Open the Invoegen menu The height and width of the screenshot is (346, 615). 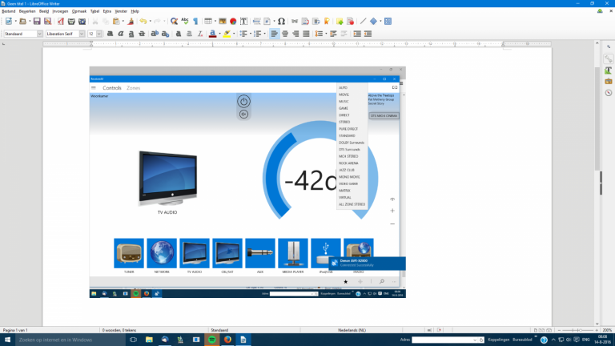coord(60,11)
